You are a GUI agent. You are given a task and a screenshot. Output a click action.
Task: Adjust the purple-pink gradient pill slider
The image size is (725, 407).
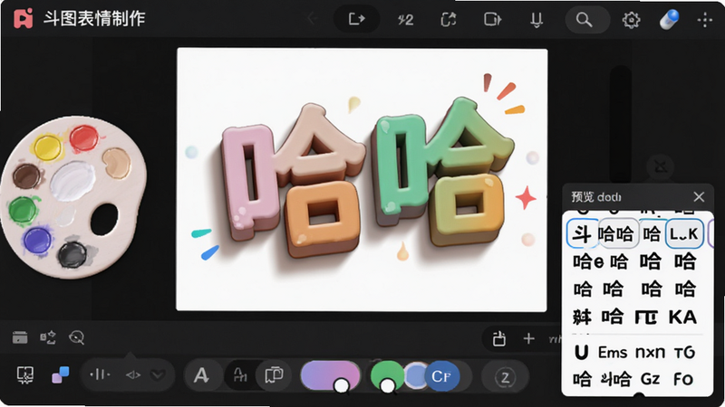click(330, 376)
